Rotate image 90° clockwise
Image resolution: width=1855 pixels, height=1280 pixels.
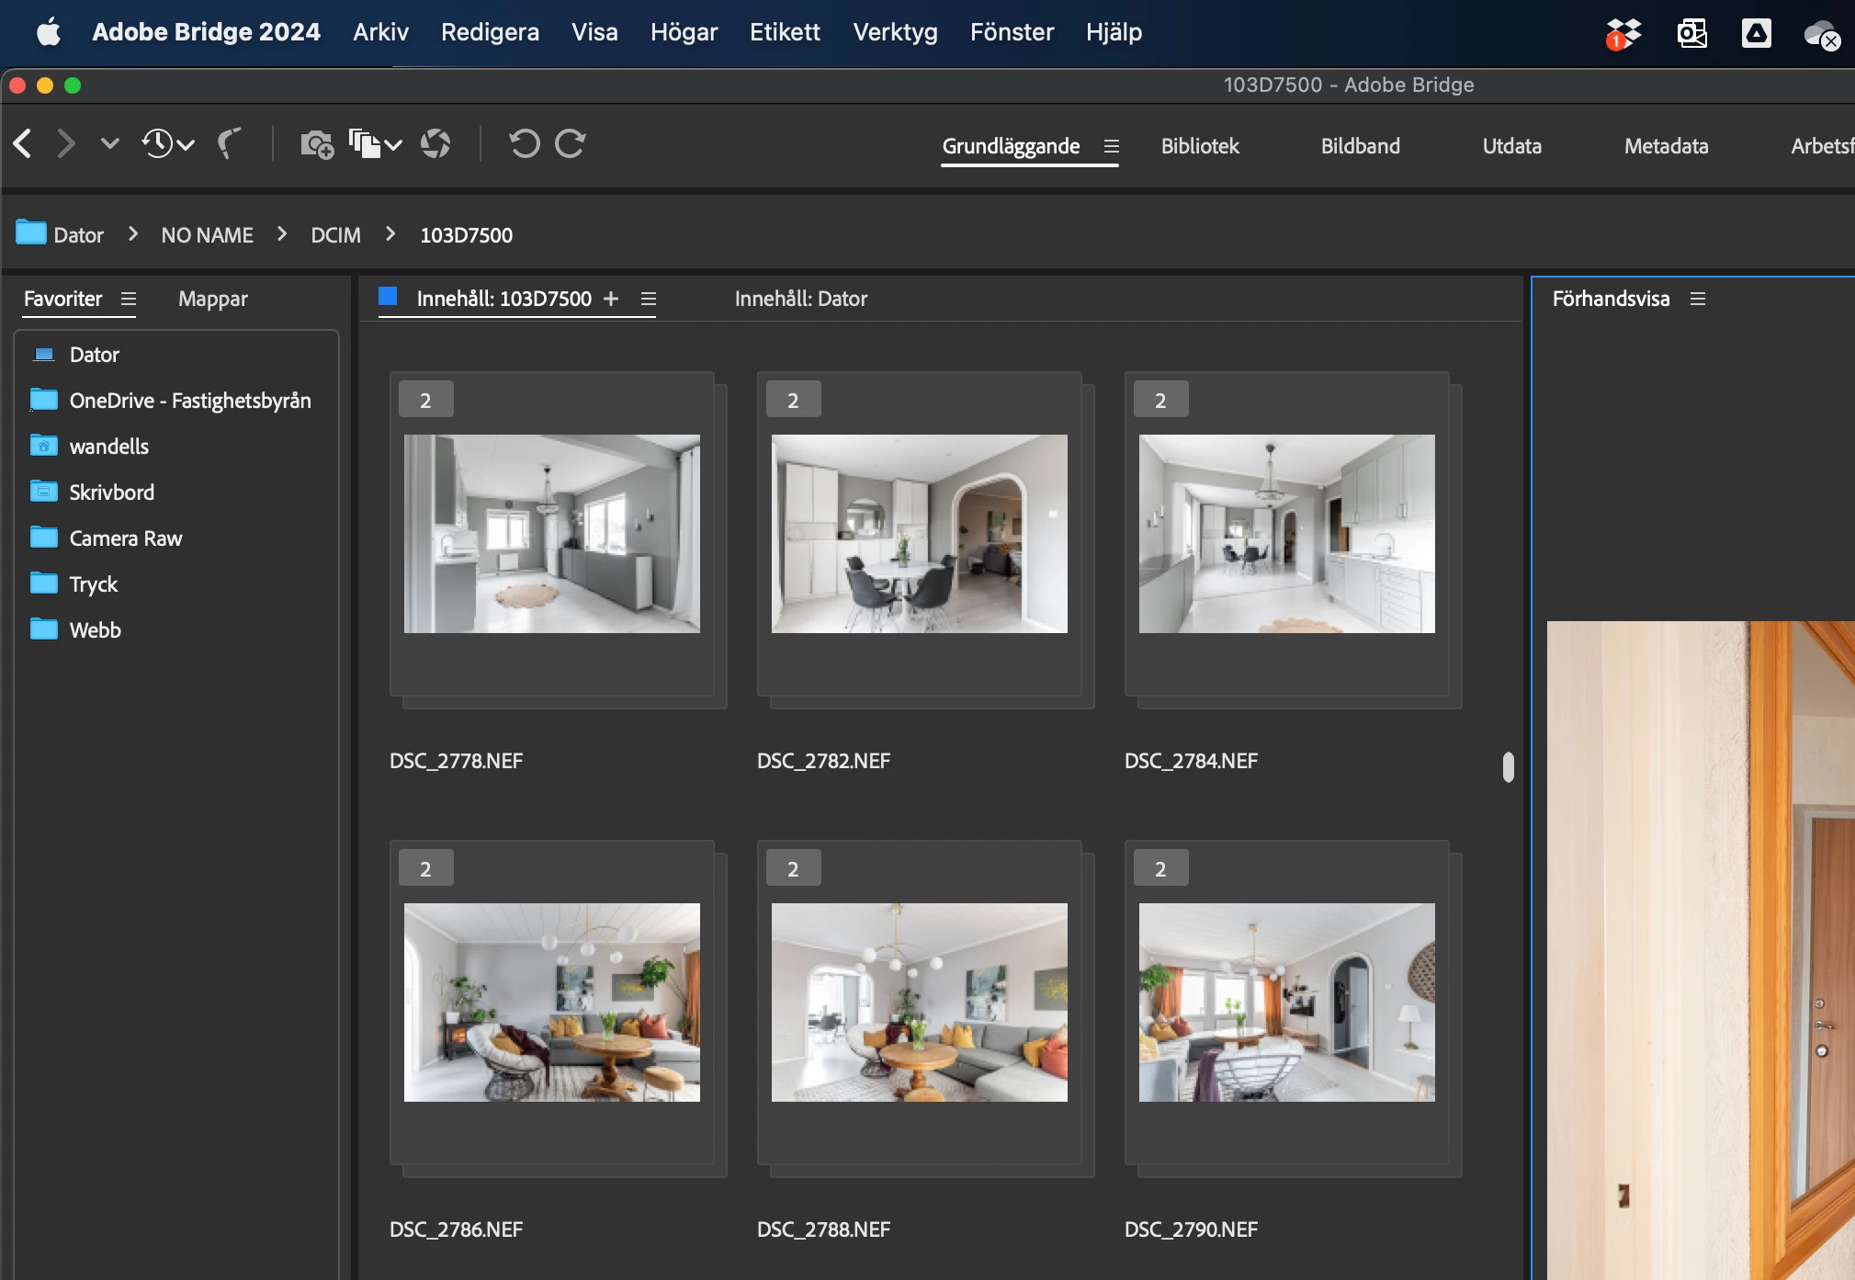point(571,143)
